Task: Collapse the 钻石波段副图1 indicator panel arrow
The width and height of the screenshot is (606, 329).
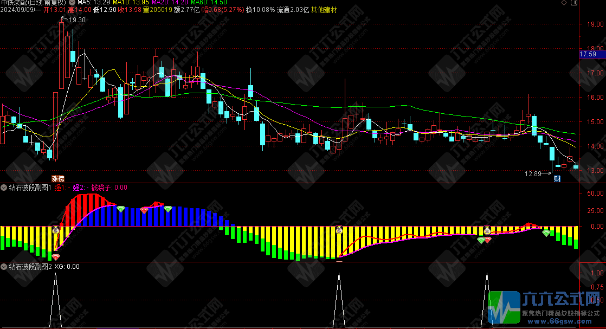Action: 4,188
